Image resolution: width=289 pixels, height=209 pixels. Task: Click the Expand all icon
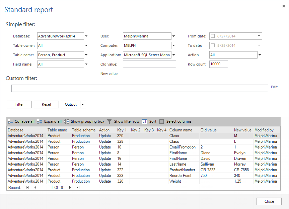tap(40, 121)
